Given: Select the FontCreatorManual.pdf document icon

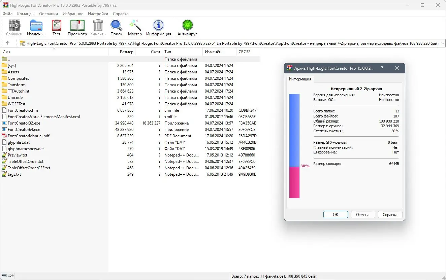Looking at the screenshot, I should [x=4, y=136].
